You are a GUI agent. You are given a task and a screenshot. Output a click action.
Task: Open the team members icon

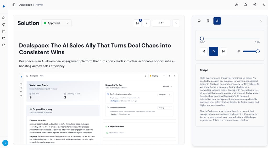pyautogui.click(x=237, y=5)
